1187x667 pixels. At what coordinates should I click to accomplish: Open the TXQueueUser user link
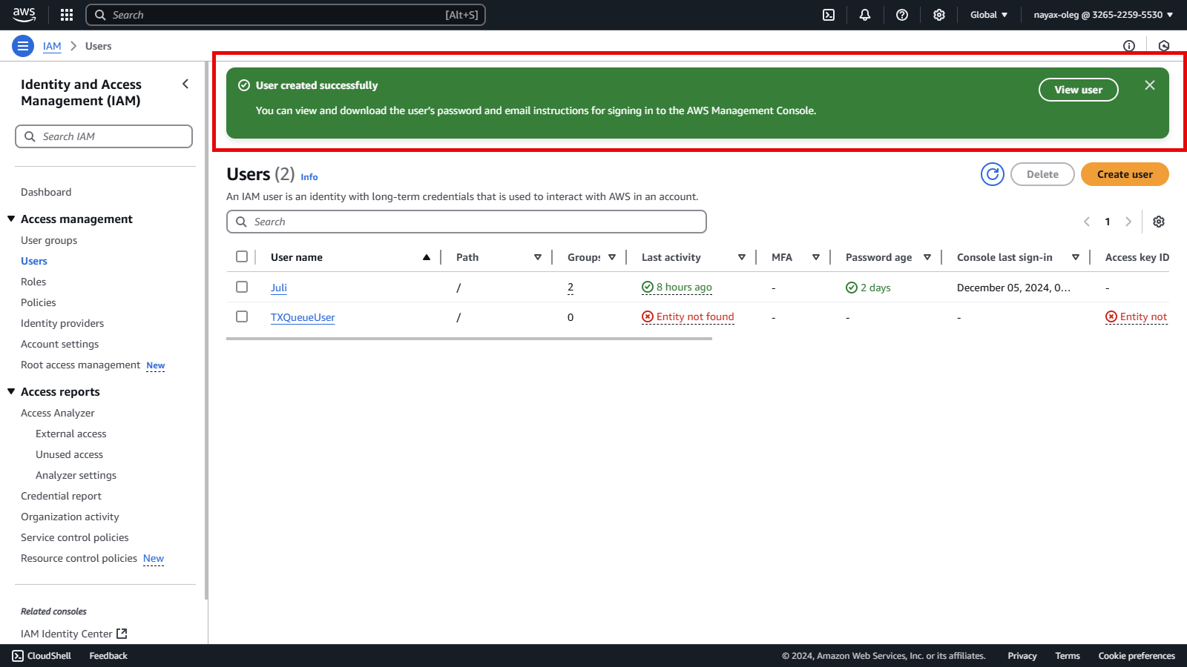pos(303,317)
